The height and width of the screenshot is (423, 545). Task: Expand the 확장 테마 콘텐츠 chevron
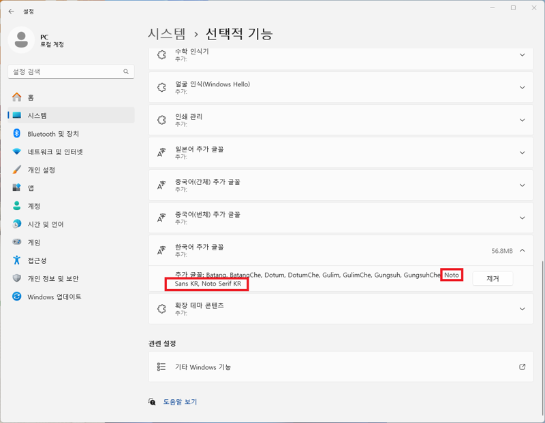tap(522, 309)
